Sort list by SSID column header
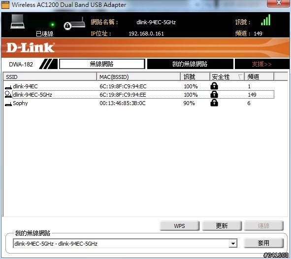This screenshot has height=259, width=291. (x=50, y=77)
